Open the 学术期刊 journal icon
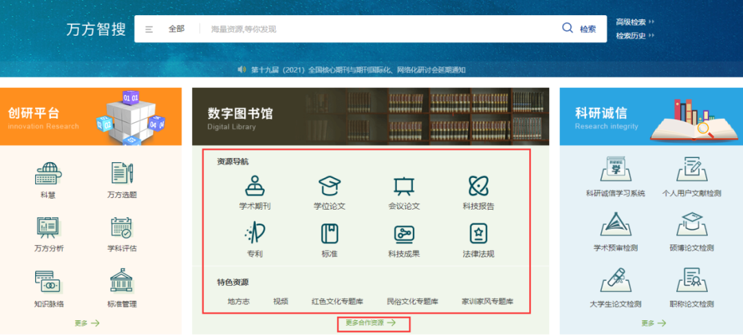Viewport: 743px width, 336px height. [255, 186]
